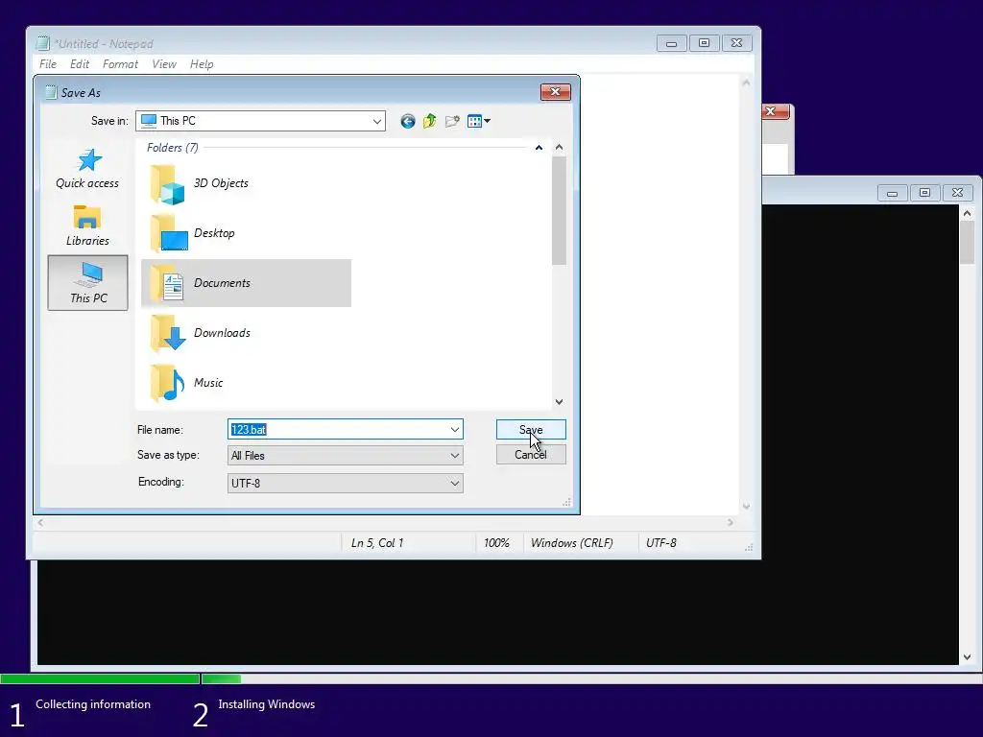This screenshot has height=737, width=983.
Task: Minimize the Notepad window
Action: (671, 43)
